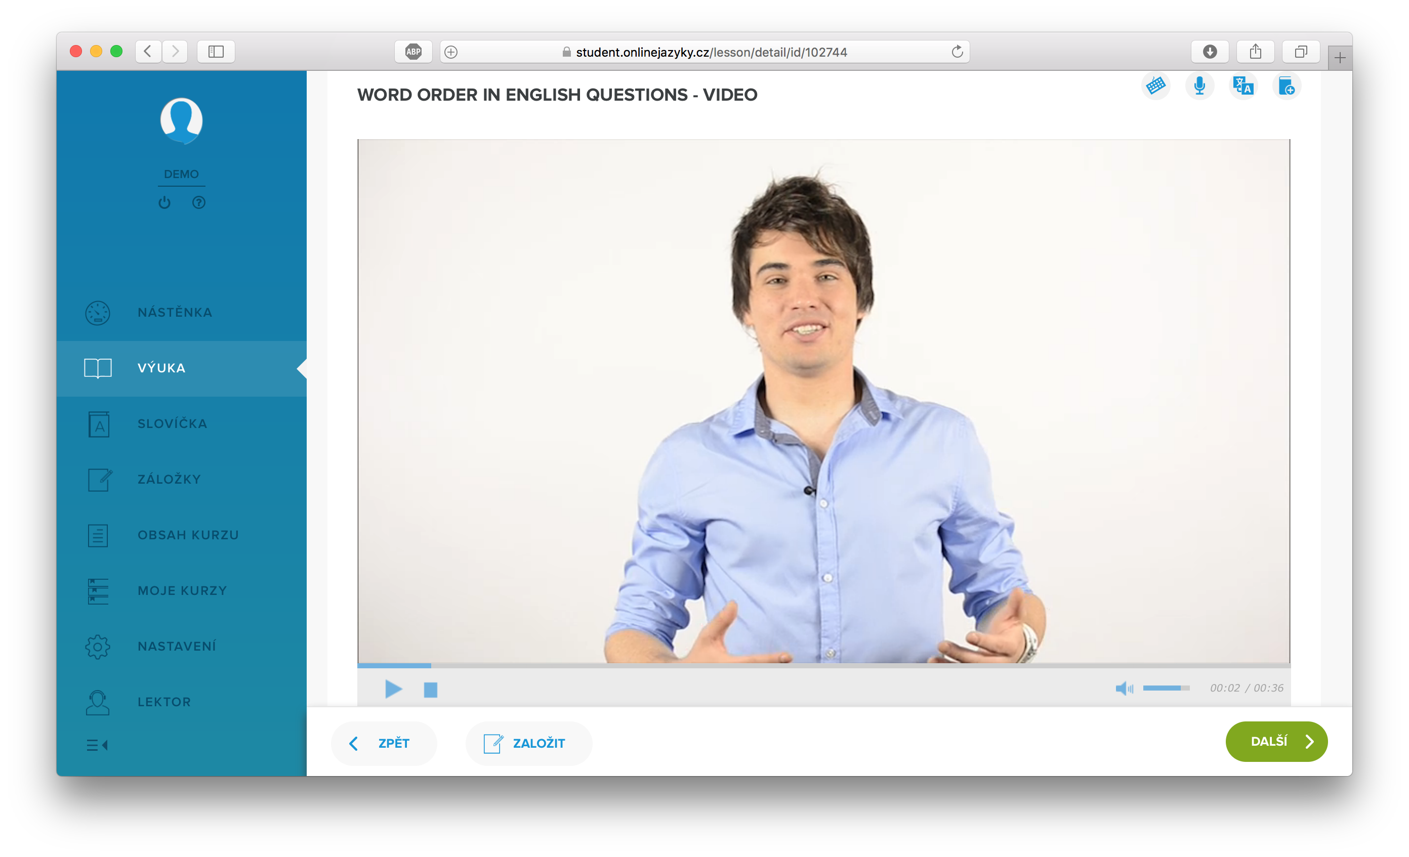Mute the video speaker icon

(1123, 688)
